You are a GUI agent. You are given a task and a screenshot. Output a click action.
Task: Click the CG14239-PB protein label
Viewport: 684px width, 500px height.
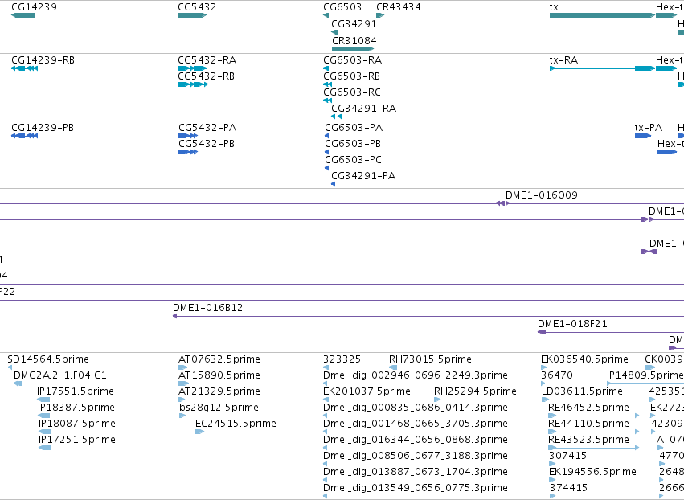click(x=43, y=127)
